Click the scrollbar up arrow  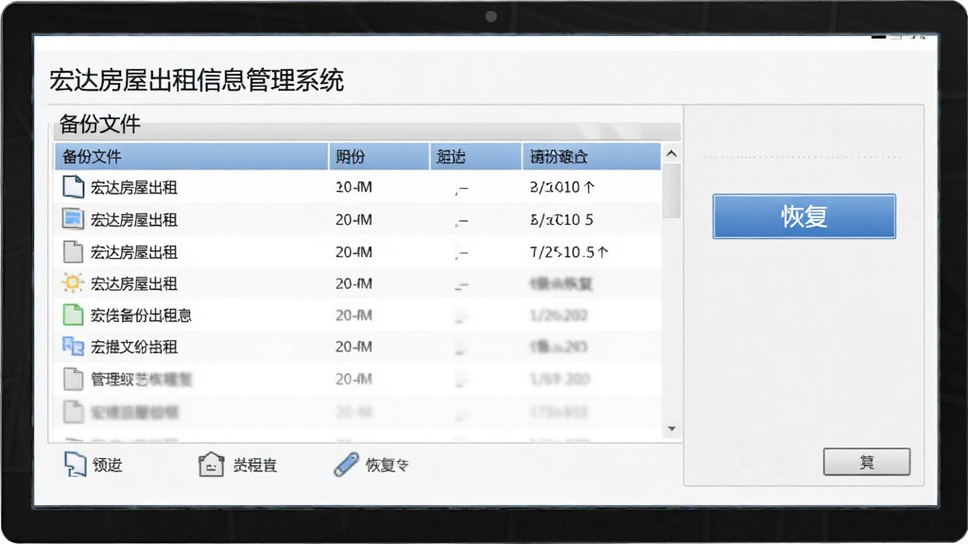pyautogui.click(x=672, y=154)
